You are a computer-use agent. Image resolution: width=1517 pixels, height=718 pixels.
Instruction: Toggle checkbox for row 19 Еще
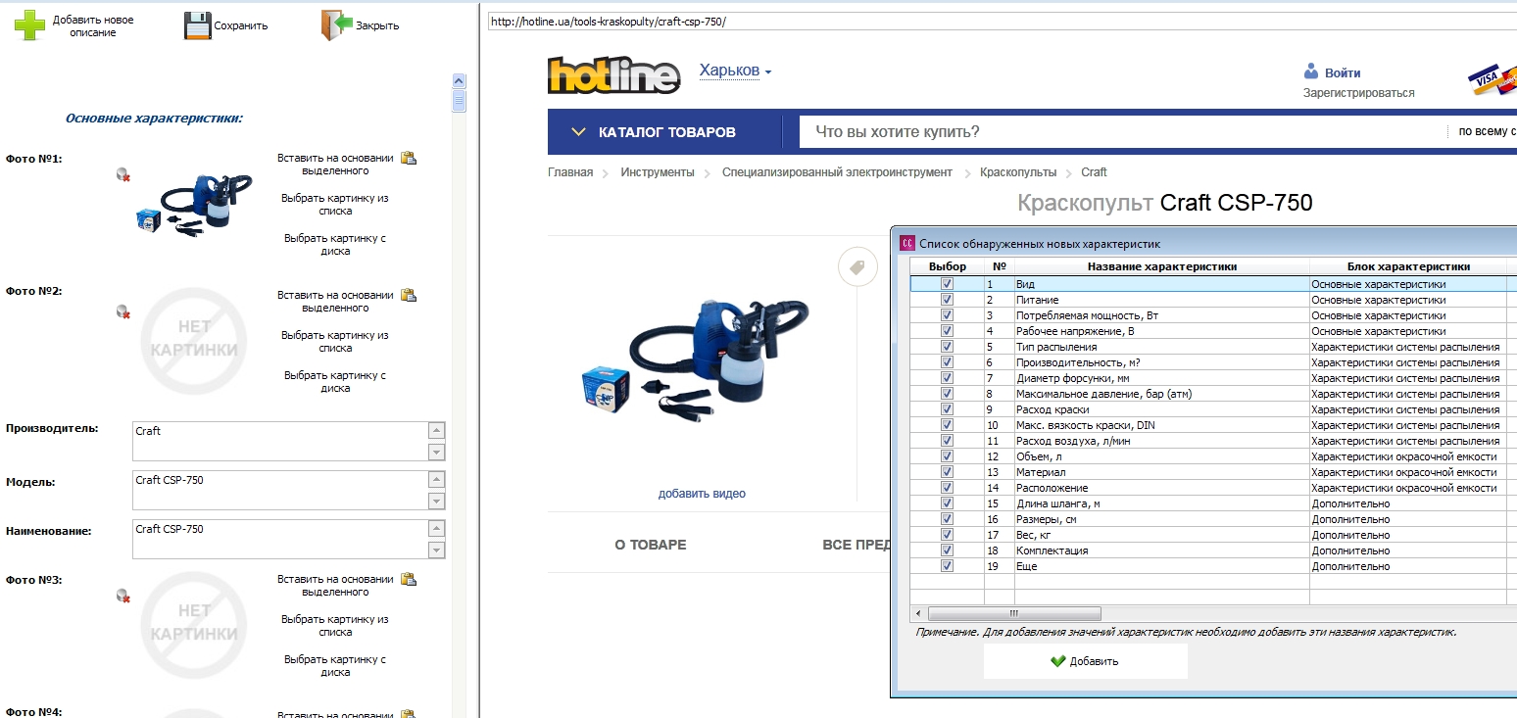pyautogui.click(x=947, y=566)
